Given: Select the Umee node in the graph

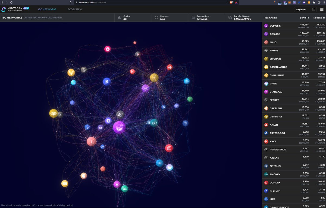Looking at the screenshot, I should (170, 167).
